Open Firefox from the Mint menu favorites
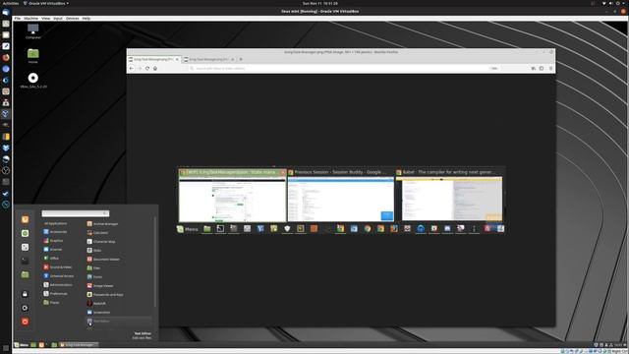 (25, 219)
